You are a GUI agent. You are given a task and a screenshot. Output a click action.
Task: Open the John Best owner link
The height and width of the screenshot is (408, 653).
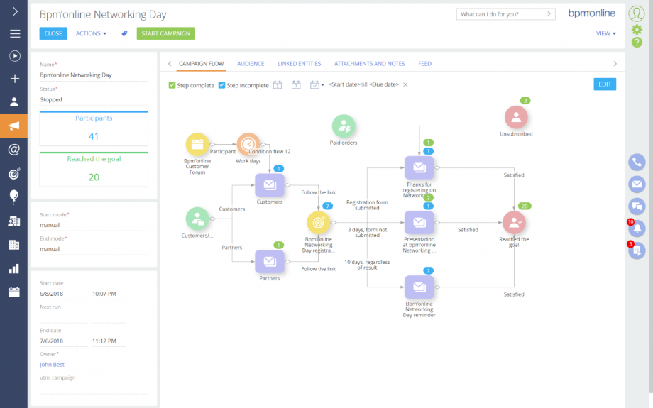click(x=52, y=364)
